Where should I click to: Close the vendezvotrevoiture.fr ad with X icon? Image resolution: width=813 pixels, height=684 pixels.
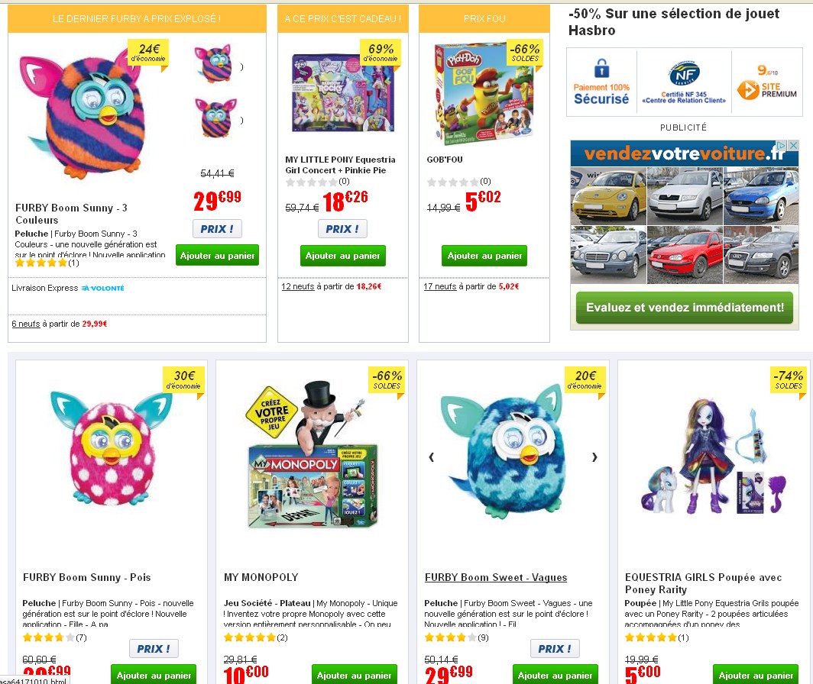coord(793,146)
